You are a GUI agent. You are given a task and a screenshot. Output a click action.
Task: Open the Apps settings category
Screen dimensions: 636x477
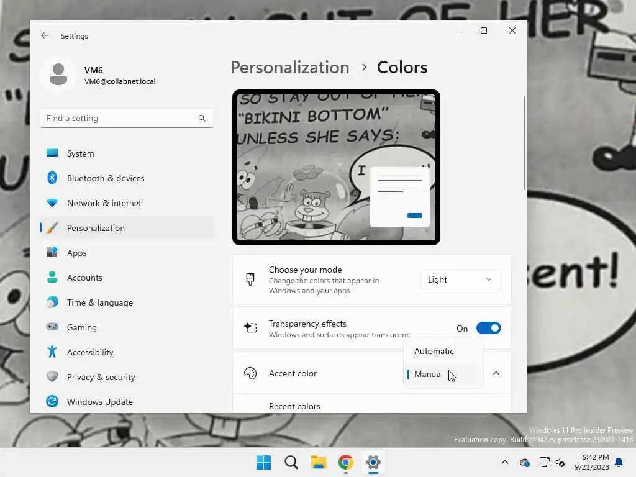click(127, 252)
